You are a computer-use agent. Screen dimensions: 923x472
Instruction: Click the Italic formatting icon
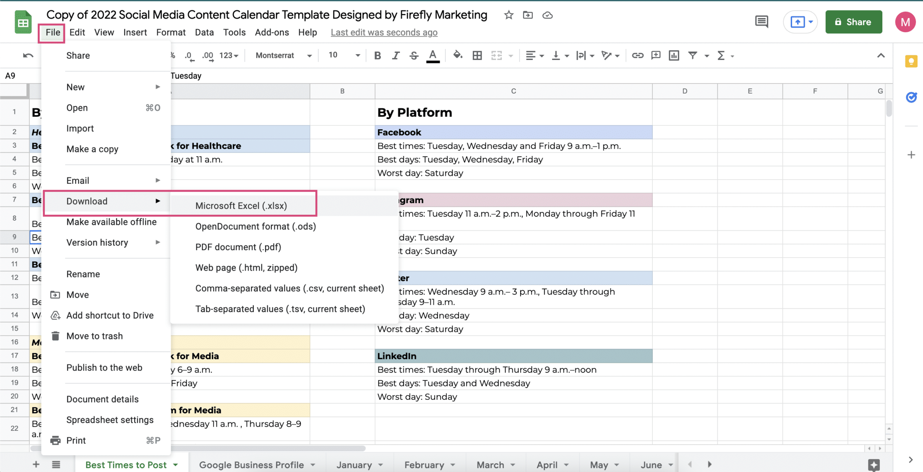tap(395, 55)
